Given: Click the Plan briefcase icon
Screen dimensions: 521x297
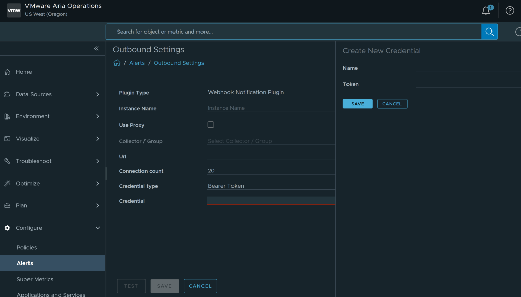Looking at the screenshot, I should 7,205.
